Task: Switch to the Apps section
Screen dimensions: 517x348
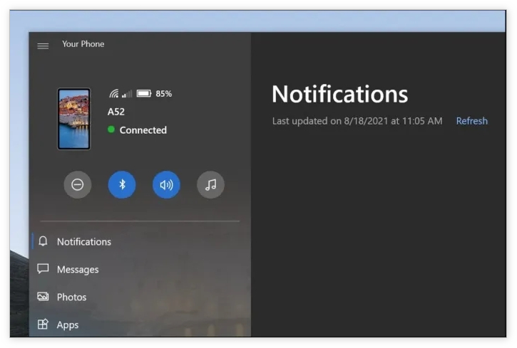Action: click(x=68, y=325)
